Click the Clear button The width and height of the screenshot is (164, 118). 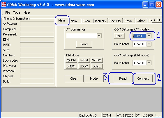(74, 78)
